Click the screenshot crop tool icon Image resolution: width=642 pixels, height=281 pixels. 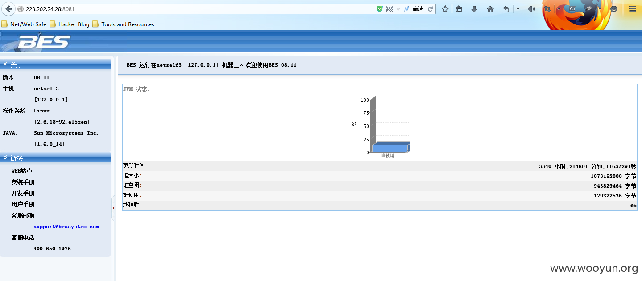click(547, 9)
